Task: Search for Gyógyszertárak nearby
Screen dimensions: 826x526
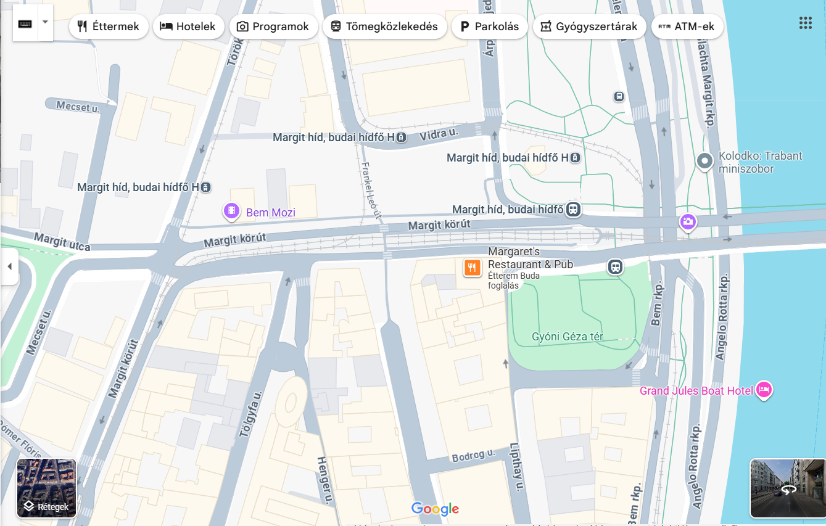Action: pyautogui.click(x=589, y=27)
